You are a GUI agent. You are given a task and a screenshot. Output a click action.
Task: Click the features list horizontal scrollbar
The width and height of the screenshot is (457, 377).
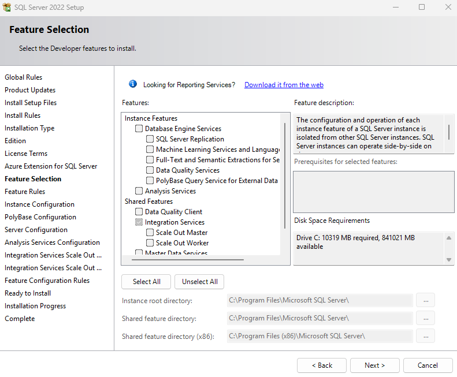click(187, 259)
